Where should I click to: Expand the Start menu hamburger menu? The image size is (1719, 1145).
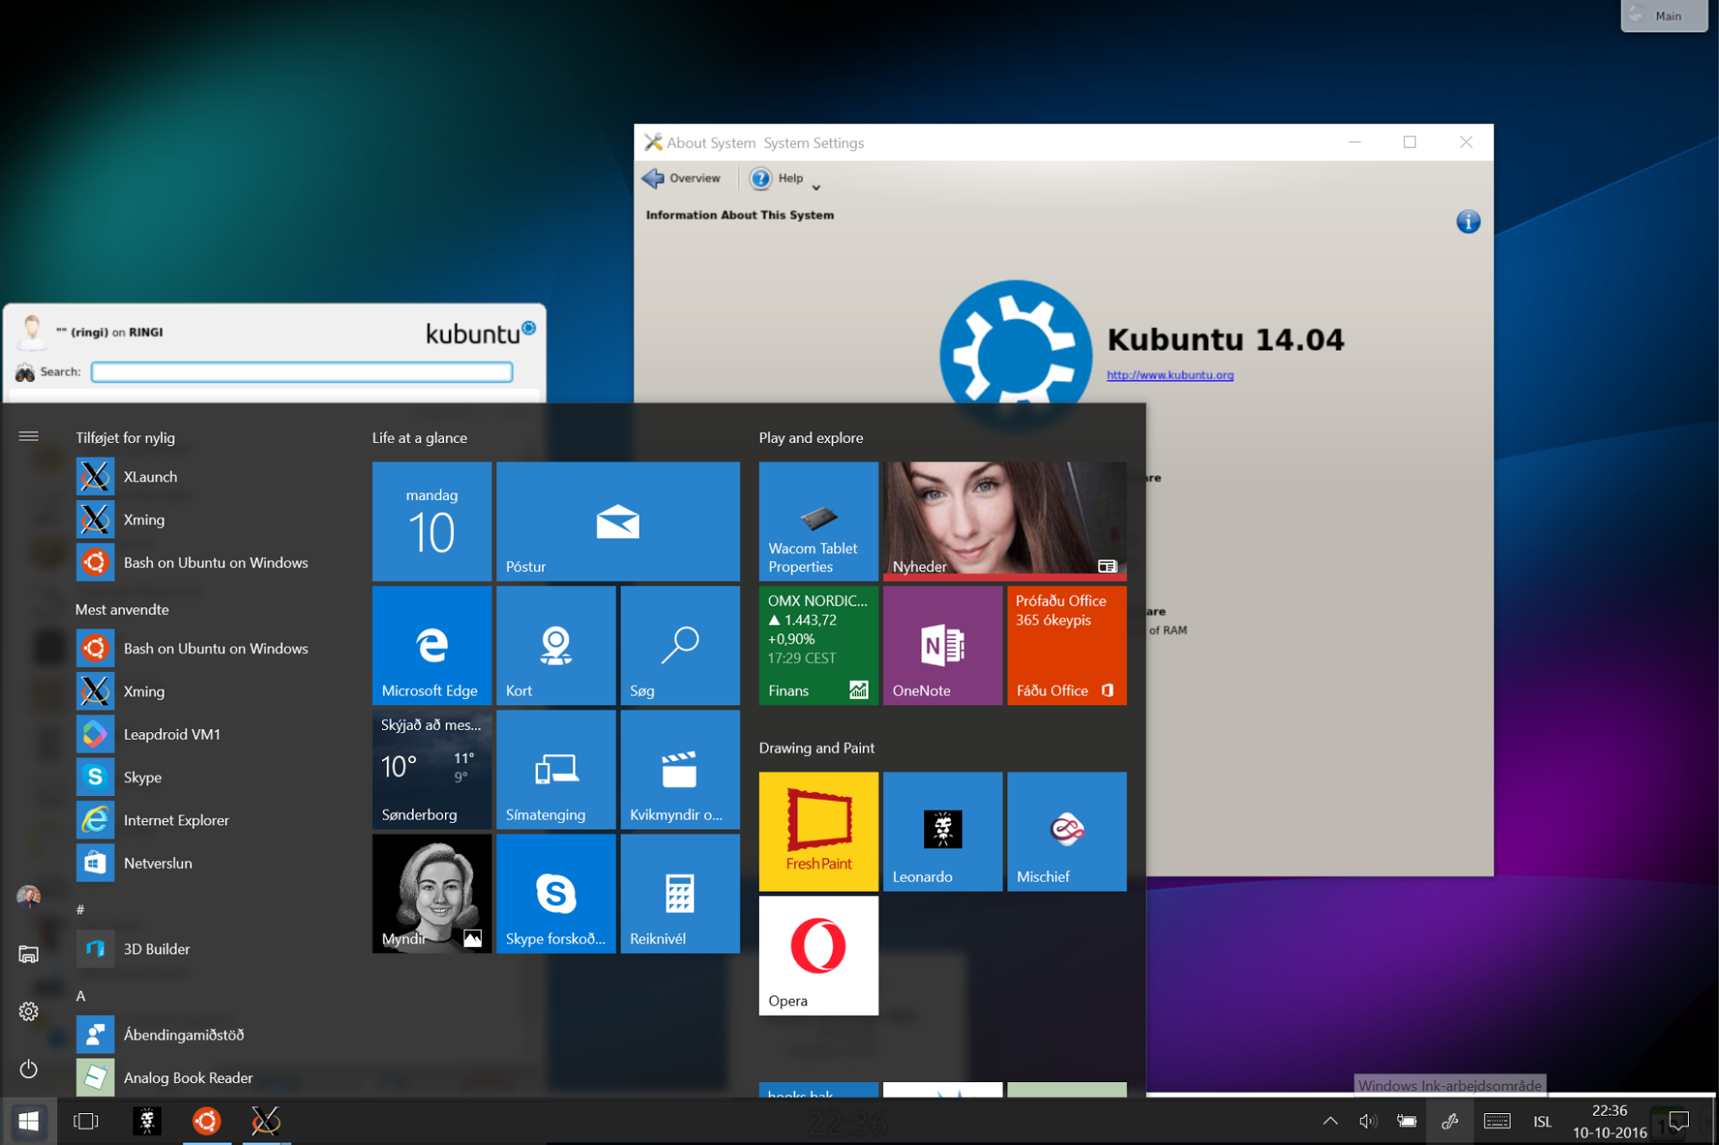(x=29, y=436)
